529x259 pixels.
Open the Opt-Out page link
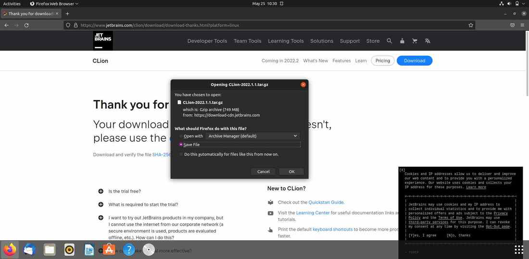[498, 227]
